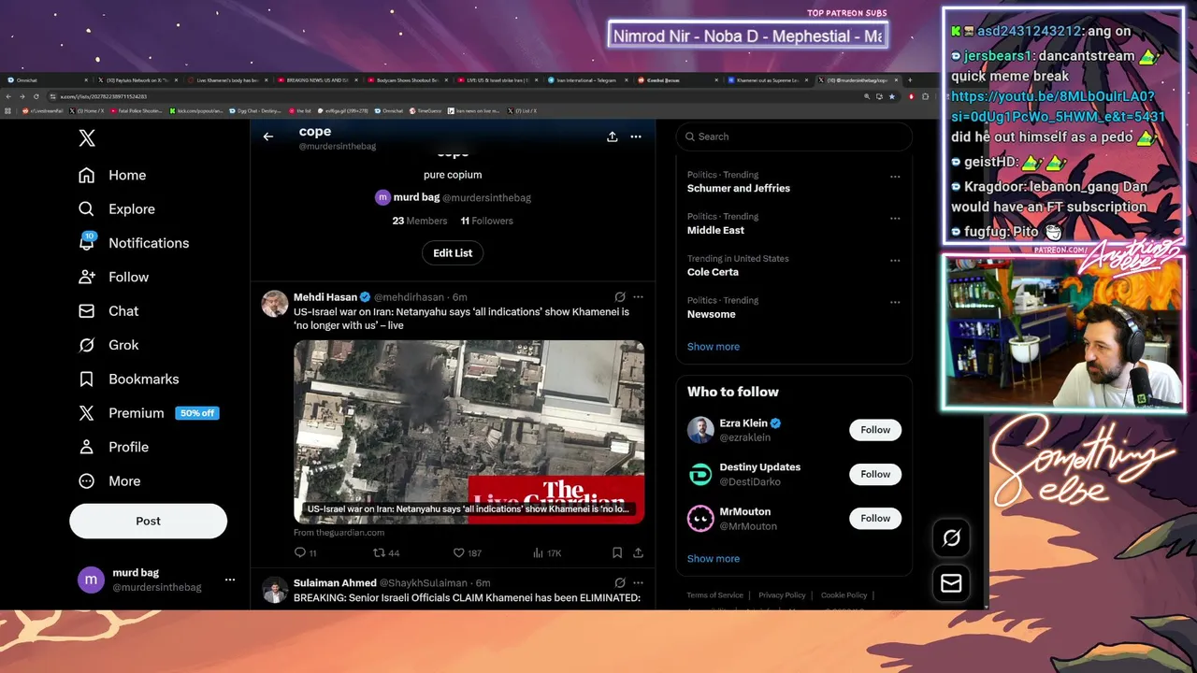Click the X logo in the sidebar
1197x673 pixels.
tap(87, 138)
